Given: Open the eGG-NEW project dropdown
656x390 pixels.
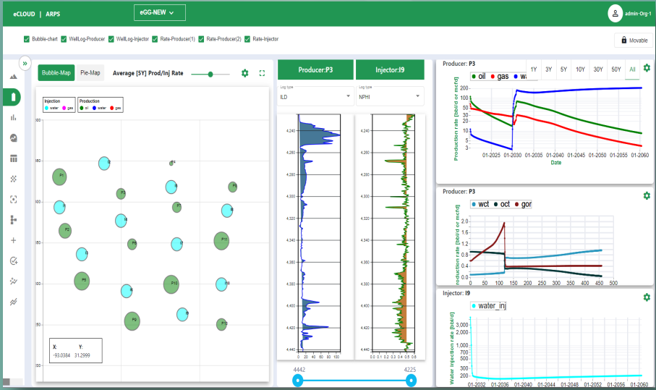Looking at the screenshot, I should [160, 12].
